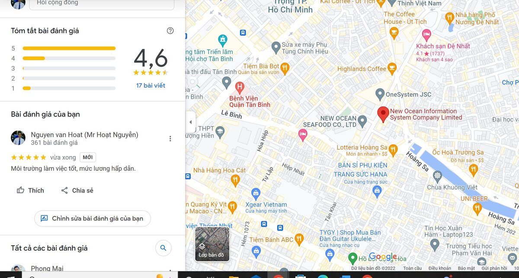Open the review summary help icon

tap(170, 31)
